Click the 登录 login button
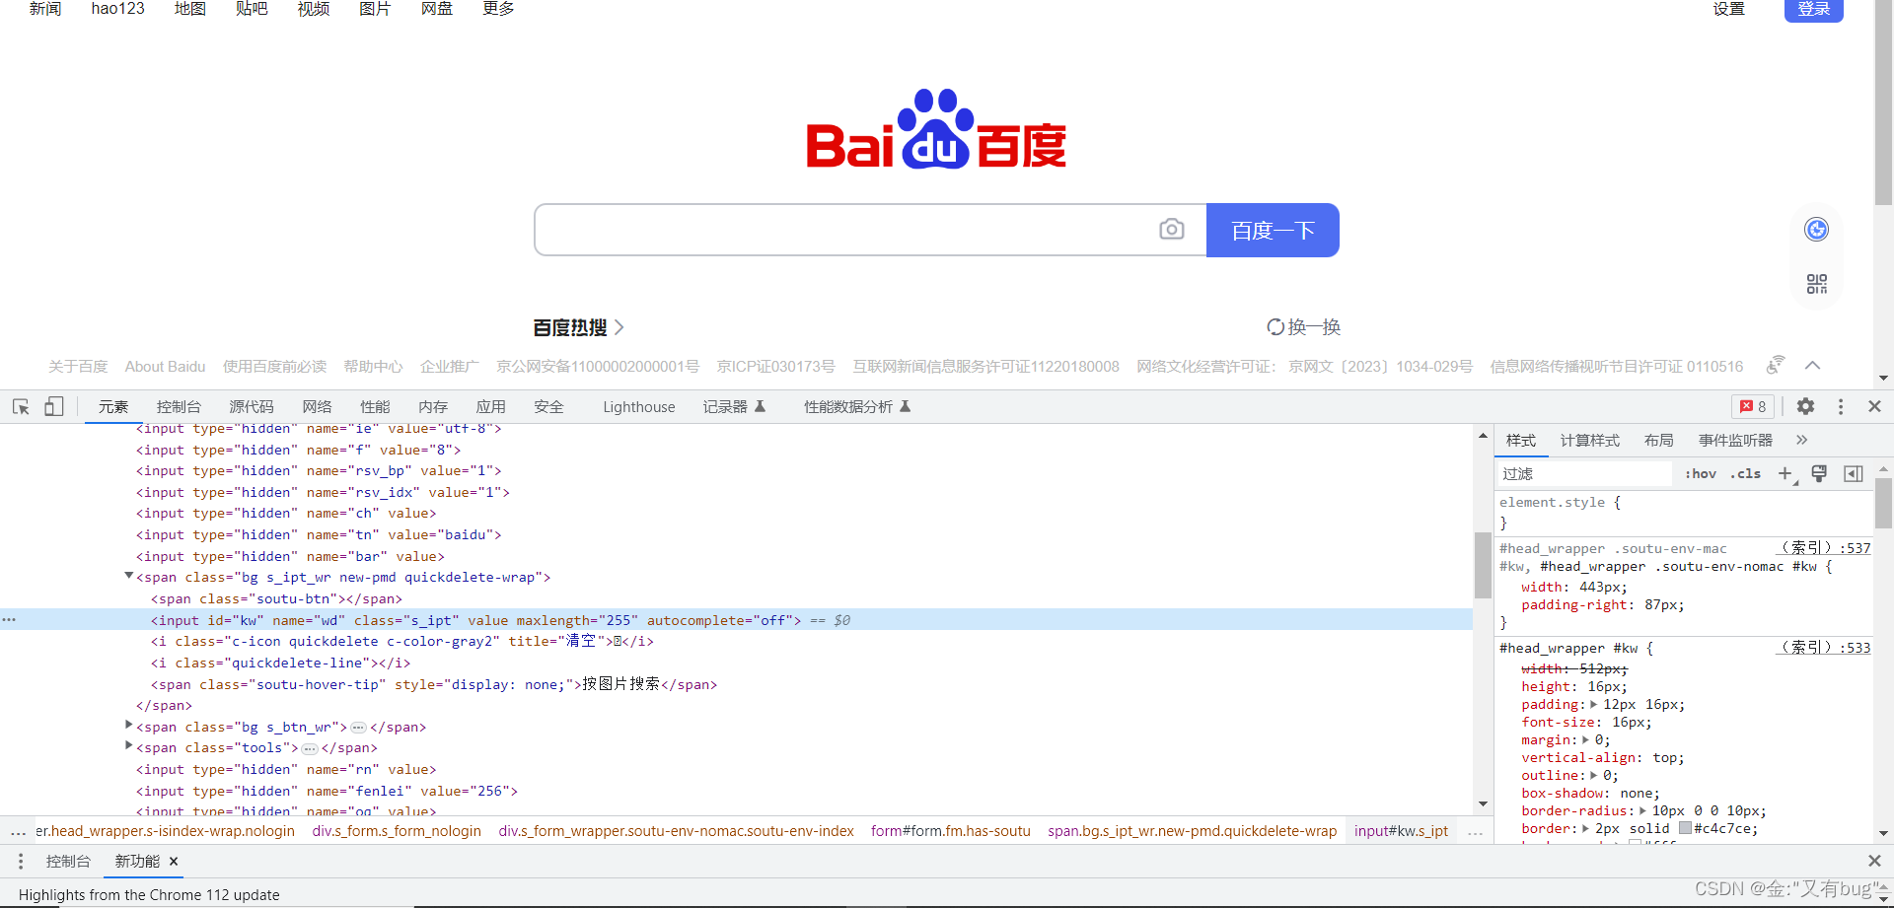Image resolution: width=1894 pixels, height=908 pixels. pos(1813,9)
